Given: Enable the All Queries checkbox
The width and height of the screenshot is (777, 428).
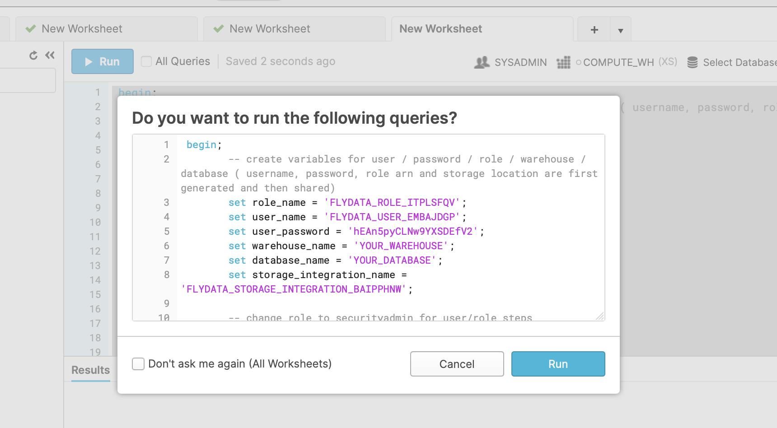Looking at the screenshot, I should pyautogui.click(x=146, y=61).
